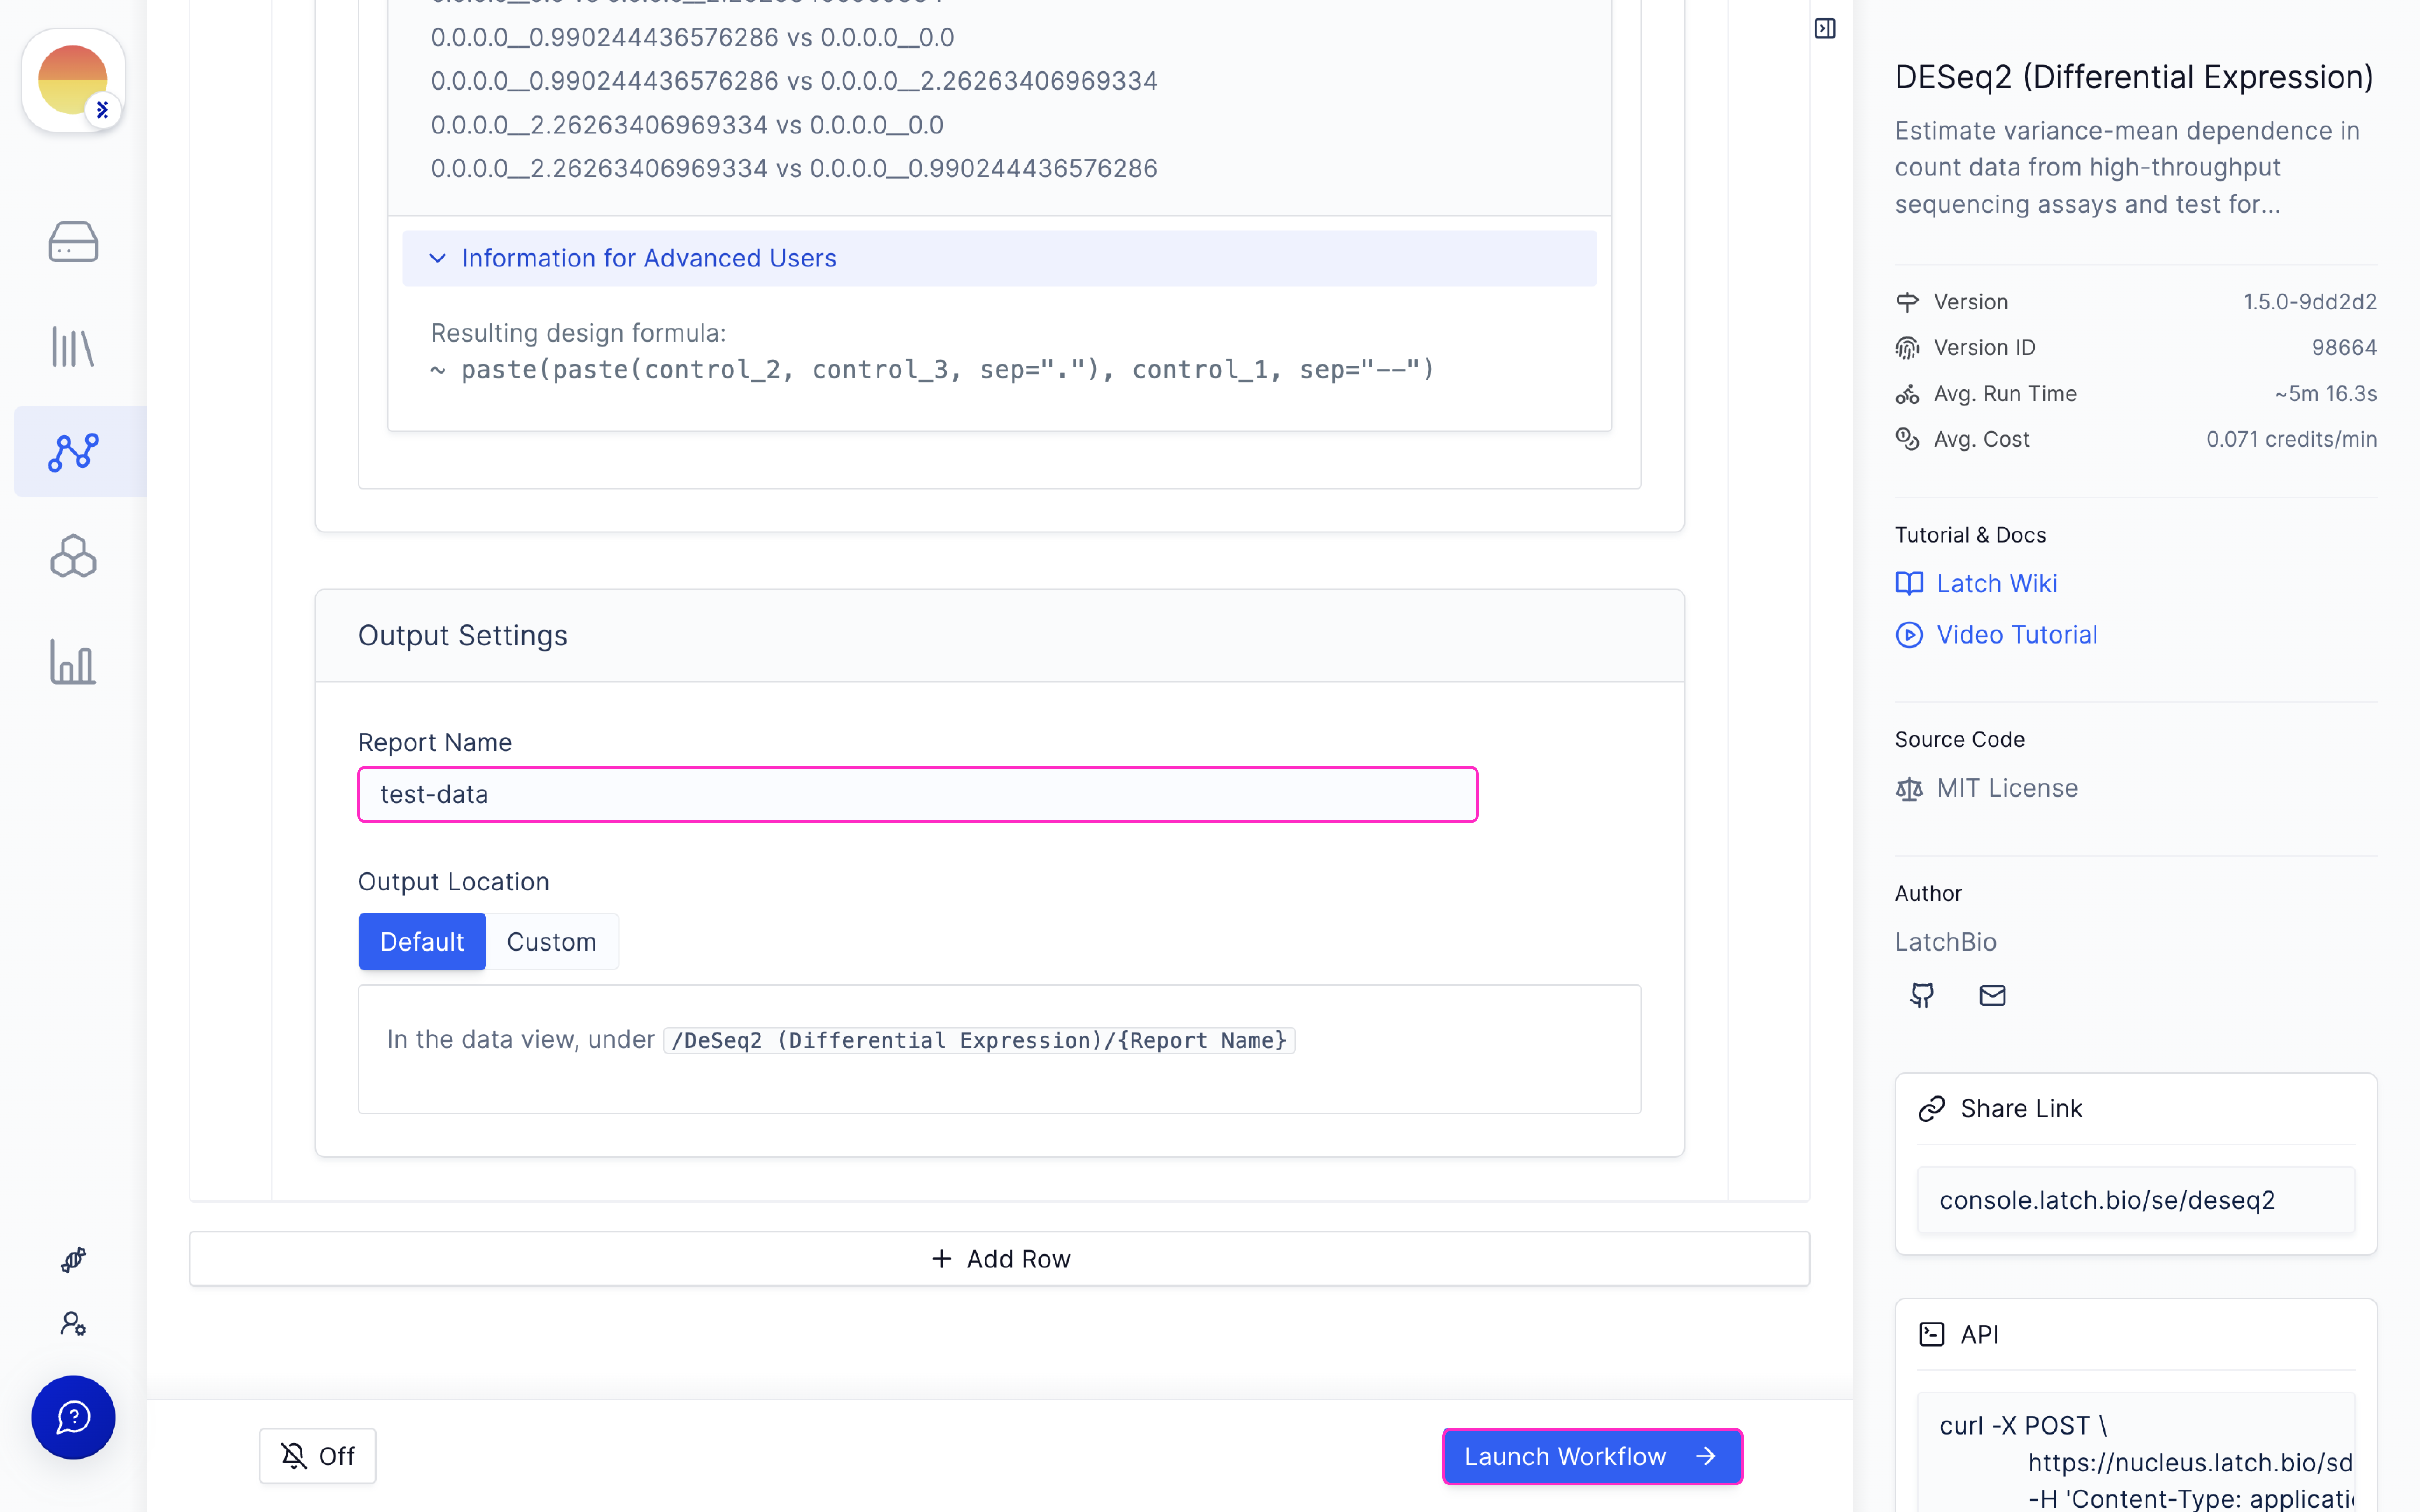Click the MIT License scales icon
The width and height of the screenshot is (2420, 1512).
[1909, 789]
